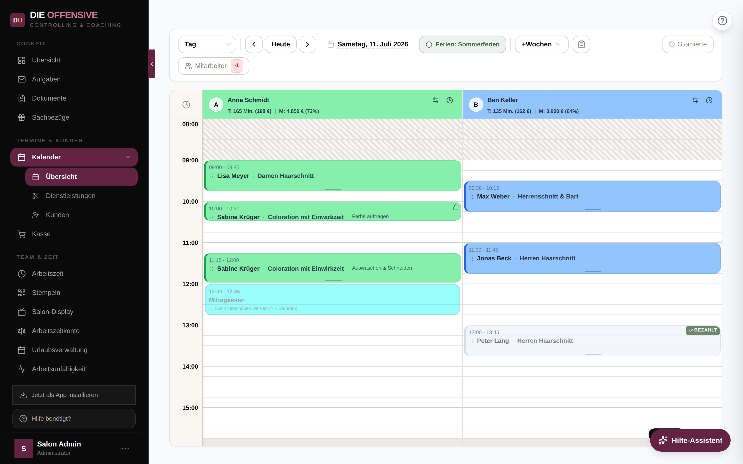Open Arbeitszeit in sidebar
This screenshot has height=464, width=743.
click(74, 274)
